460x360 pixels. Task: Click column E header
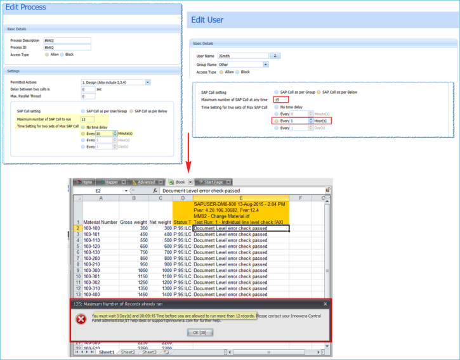[x=241, y=198]
